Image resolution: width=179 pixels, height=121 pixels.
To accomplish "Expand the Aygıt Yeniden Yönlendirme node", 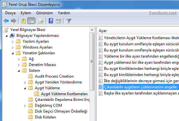I will point(25,82).
